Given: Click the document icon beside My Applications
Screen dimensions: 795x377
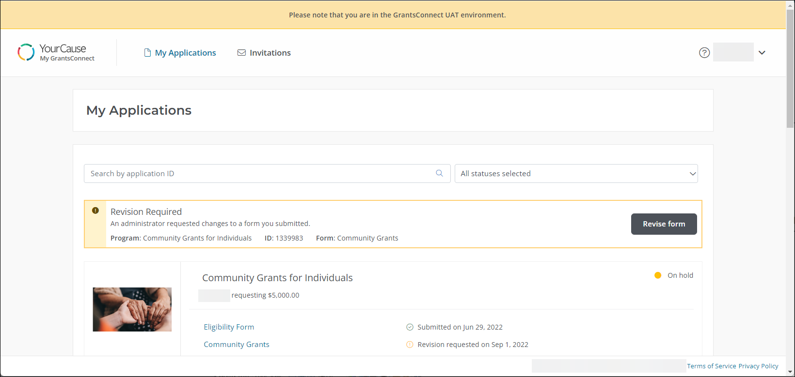Looking at the screenshot, I should click(x=147, y=53).
